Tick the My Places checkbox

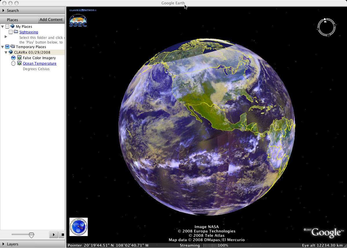click(x=7, y=27)
